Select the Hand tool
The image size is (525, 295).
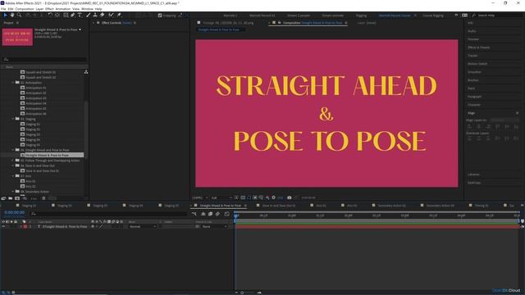tap(12, 15)
